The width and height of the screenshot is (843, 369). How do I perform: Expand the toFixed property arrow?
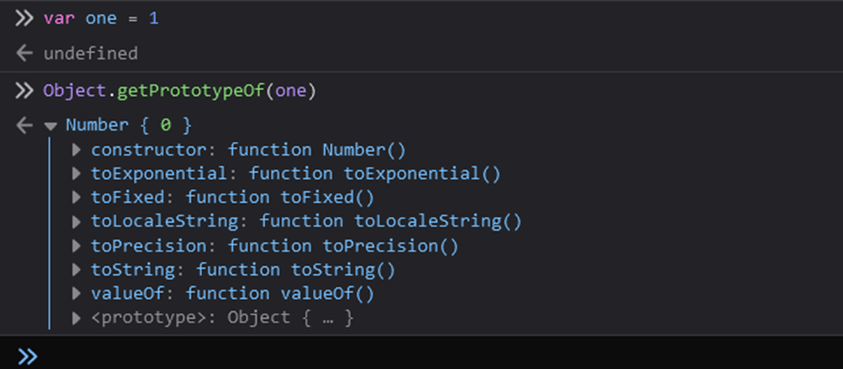tap(76, 198)
